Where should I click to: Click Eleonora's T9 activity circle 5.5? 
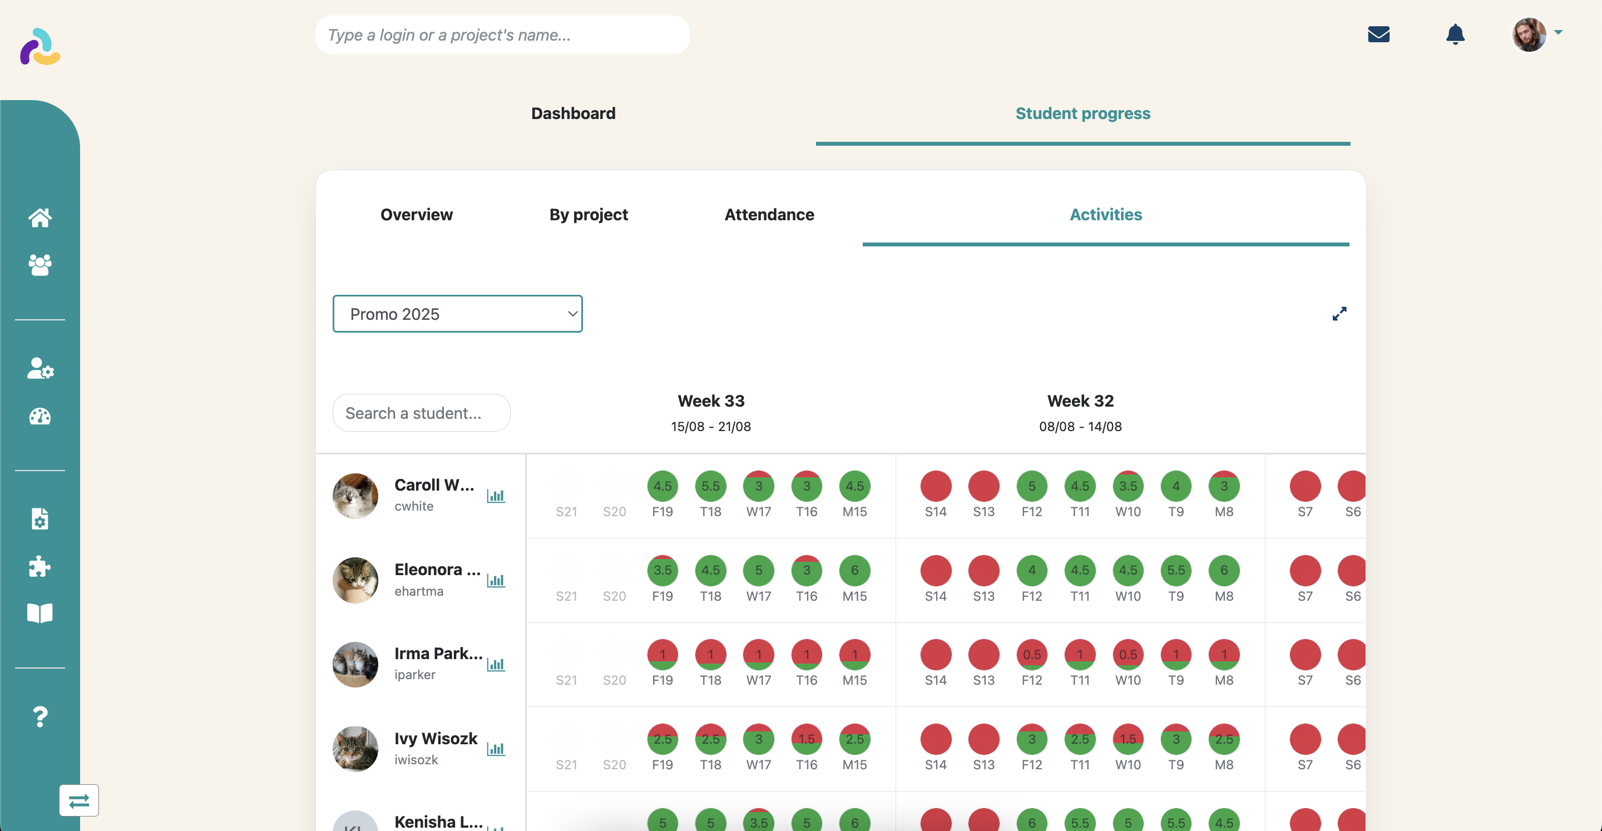coord(1175,570)
